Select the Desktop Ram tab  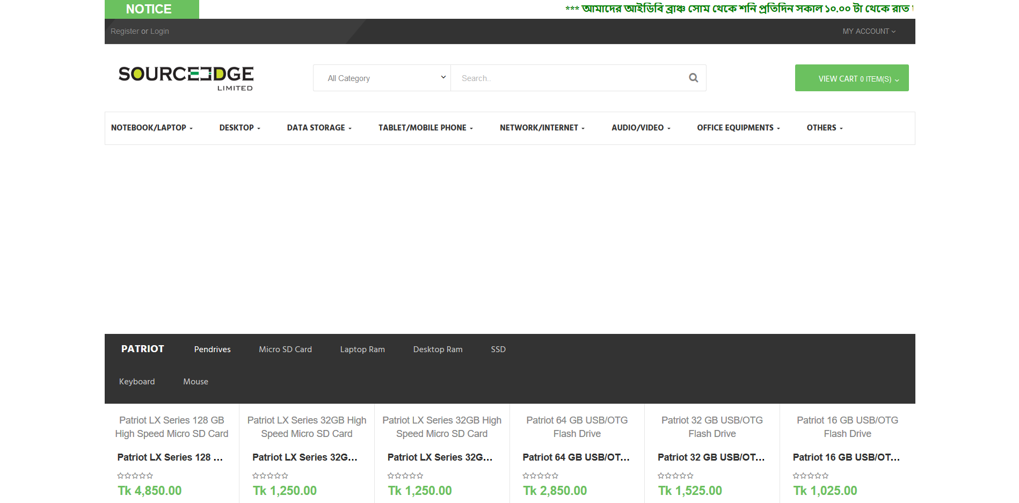pos(438,349)
